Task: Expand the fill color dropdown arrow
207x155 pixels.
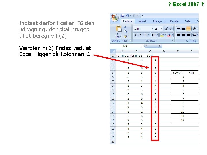Action: pos(165,35)
